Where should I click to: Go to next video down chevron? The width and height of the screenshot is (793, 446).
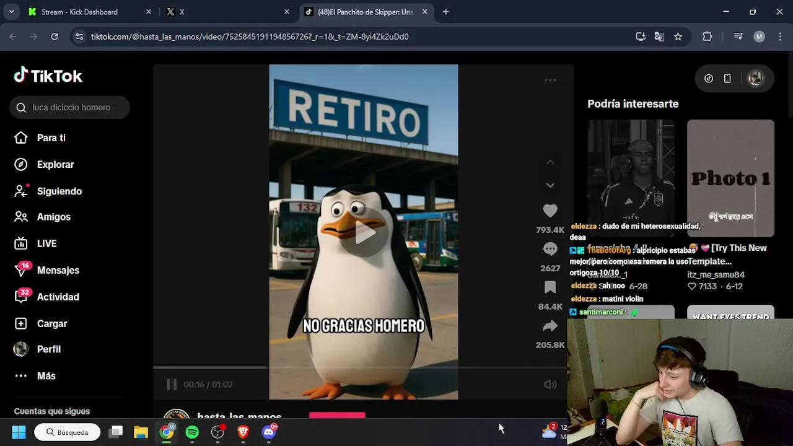(x=550, y=185)
